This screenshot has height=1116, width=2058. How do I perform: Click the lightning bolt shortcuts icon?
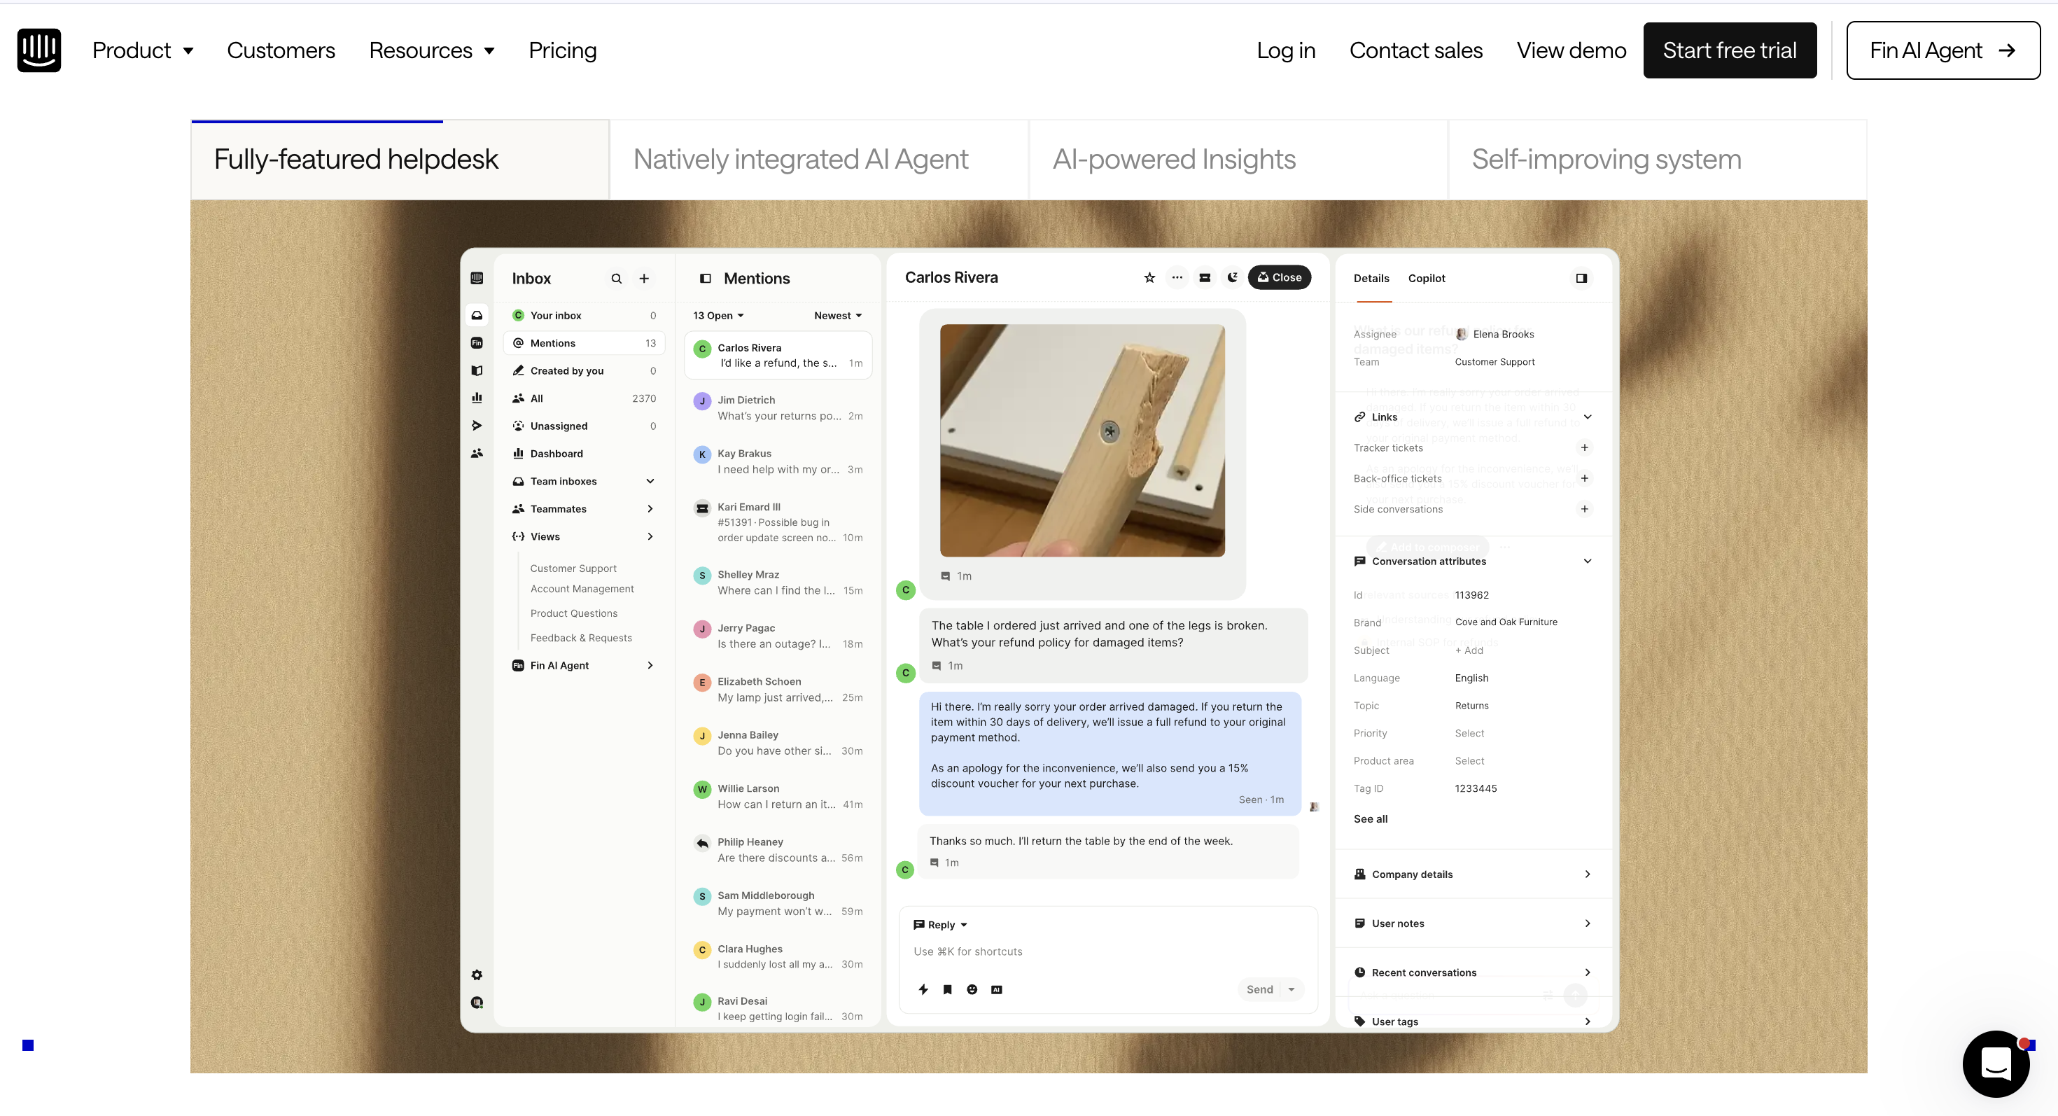coord(923,989)
